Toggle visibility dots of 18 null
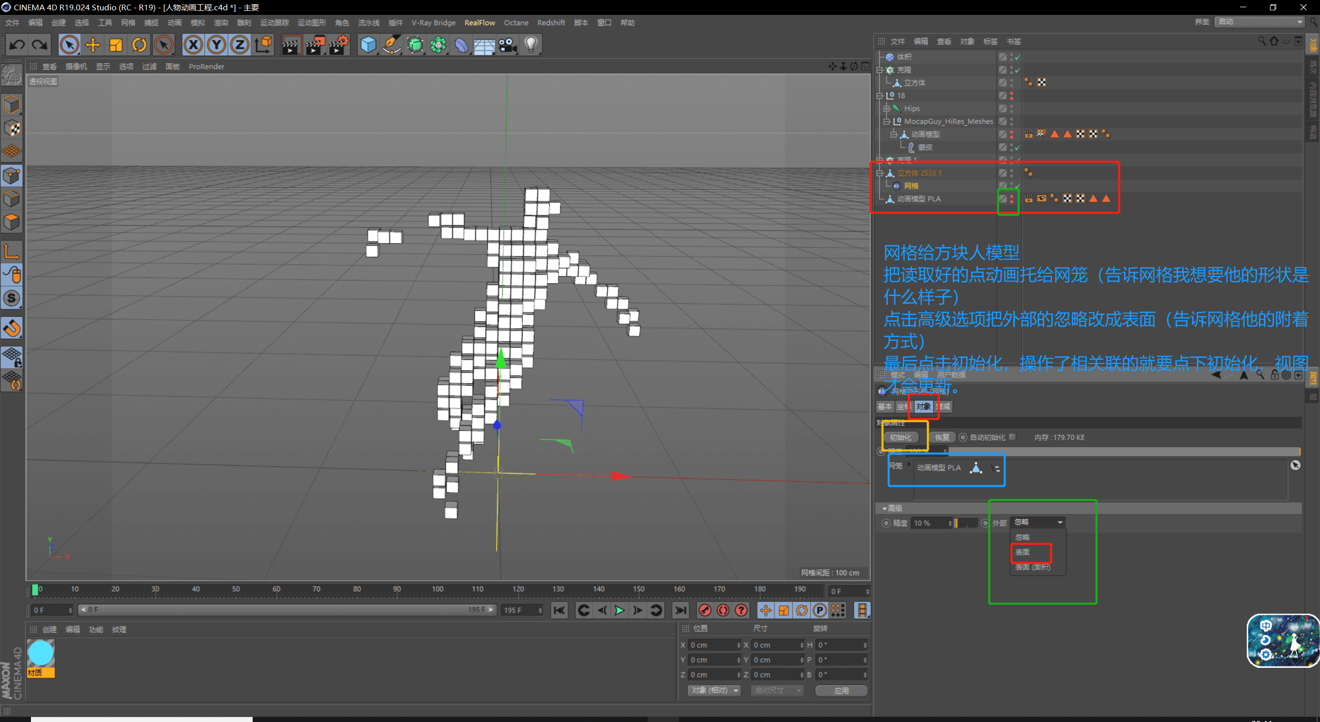 1011,95
